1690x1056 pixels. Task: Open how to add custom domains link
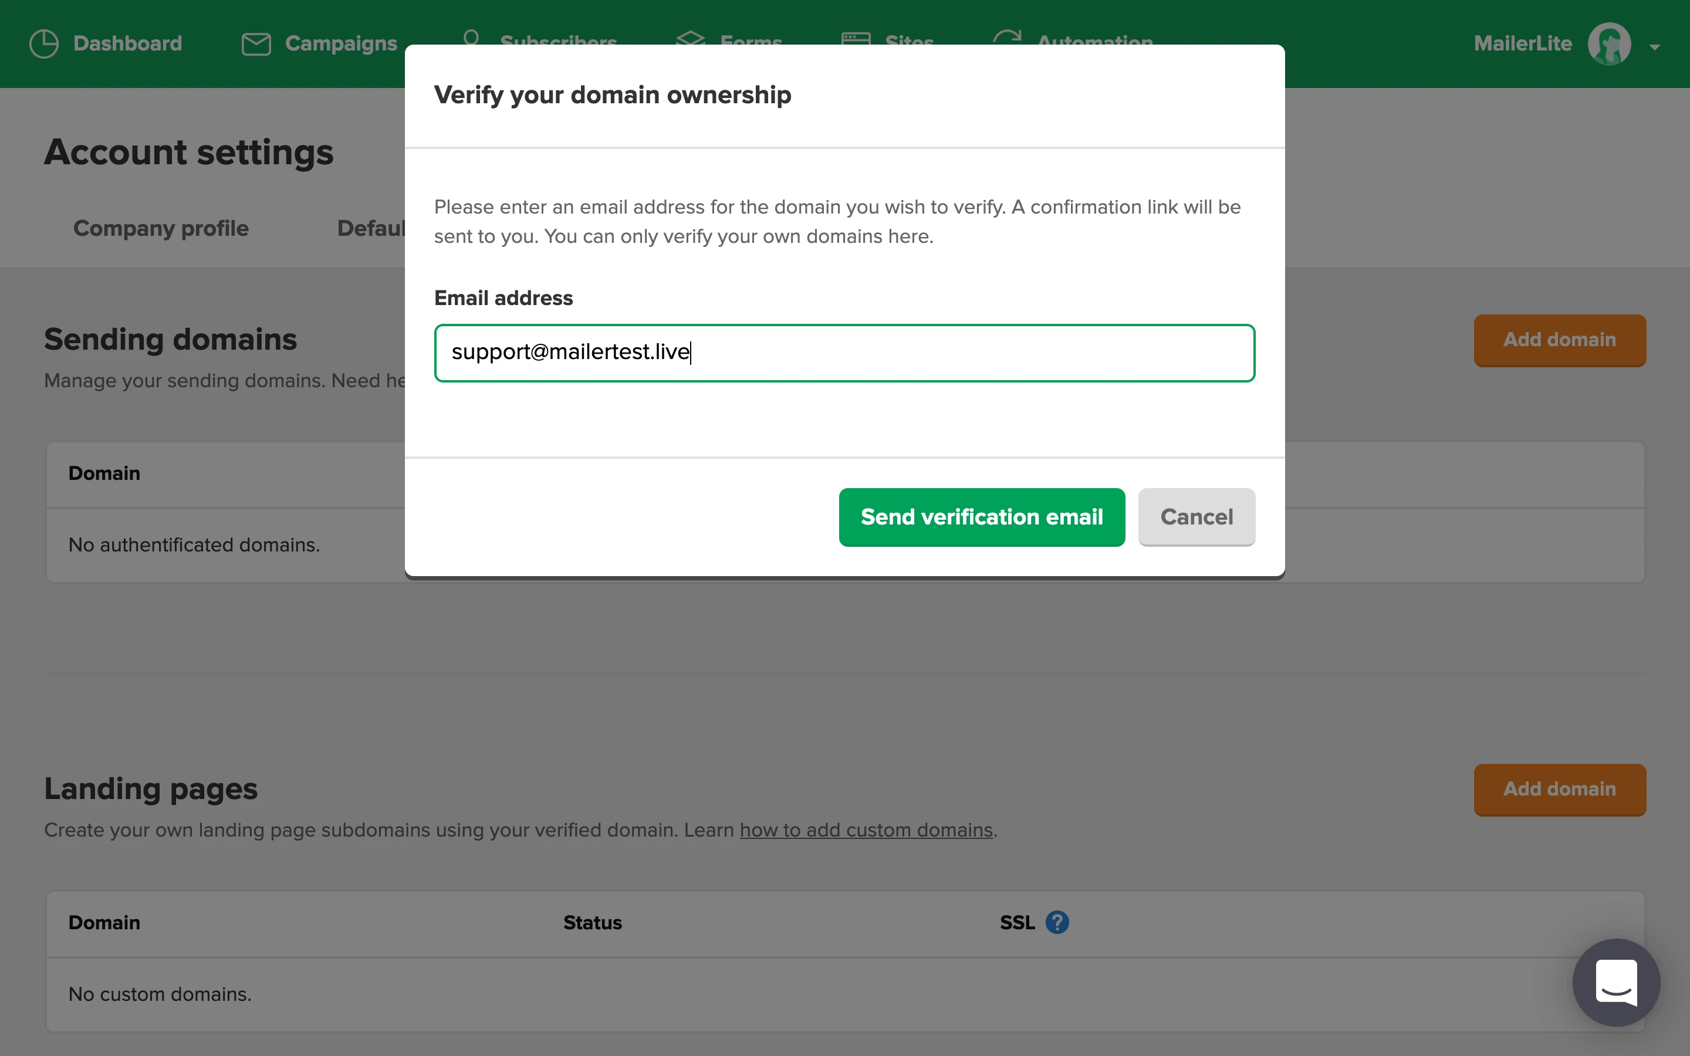[866, 830]
